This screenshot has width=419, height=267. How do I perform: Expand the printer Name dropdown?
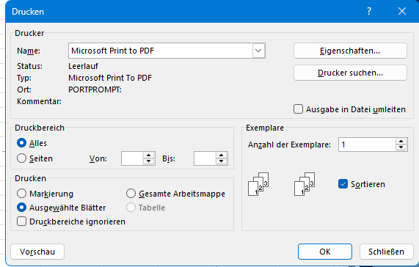(x=258, y=51)
